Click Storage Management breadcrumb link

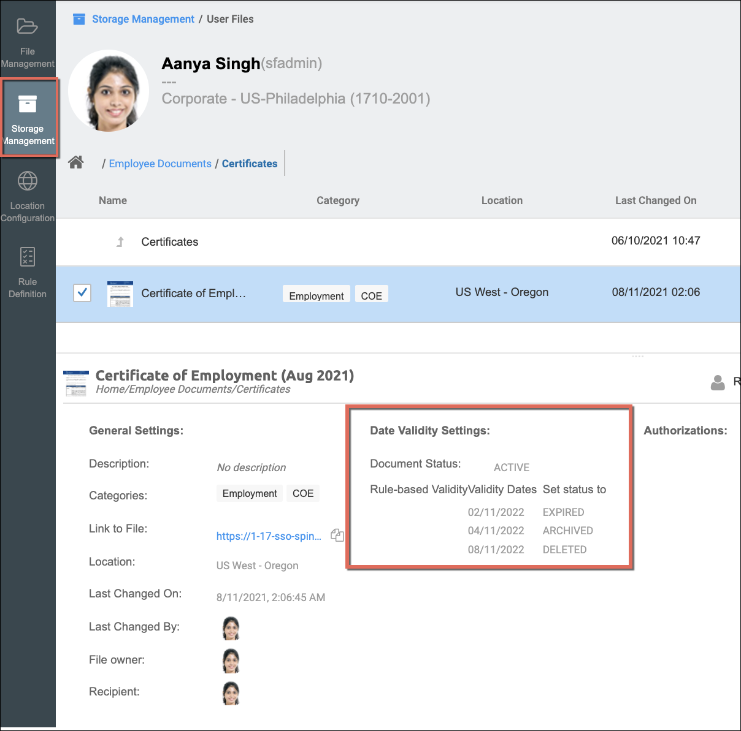(143, 19)
